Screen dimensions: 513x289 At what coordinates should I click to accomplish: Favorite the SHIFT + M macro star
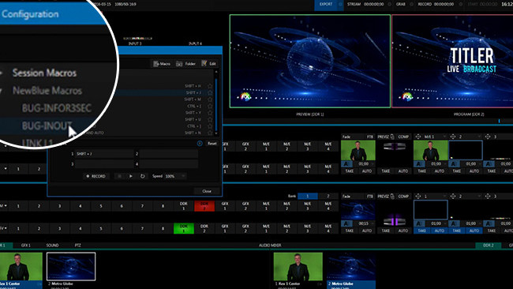point(210,99)
